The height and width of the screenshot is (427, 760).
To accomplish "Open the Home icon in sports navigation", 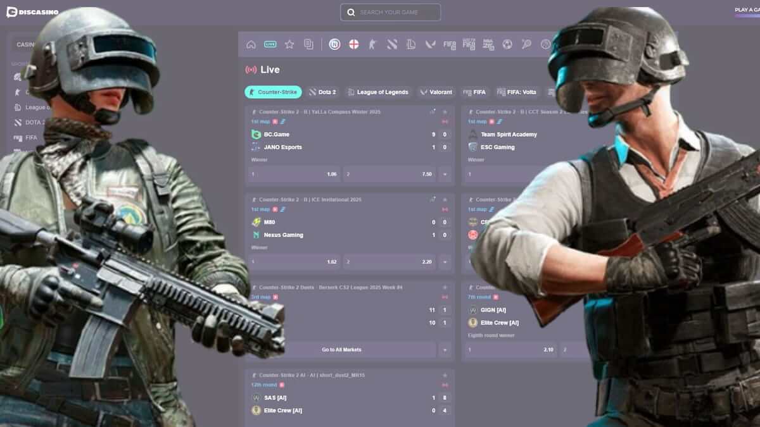I will pos(251,44).
